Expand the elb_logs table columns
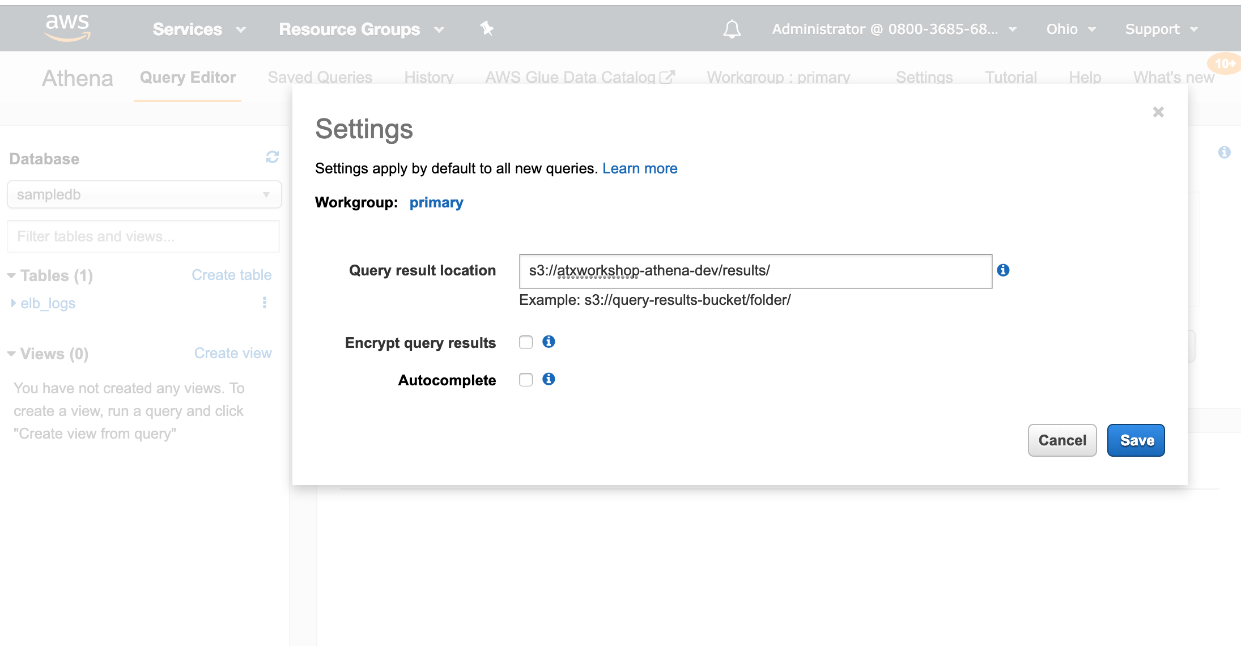1241x646 pixels. tap(14, 303)
